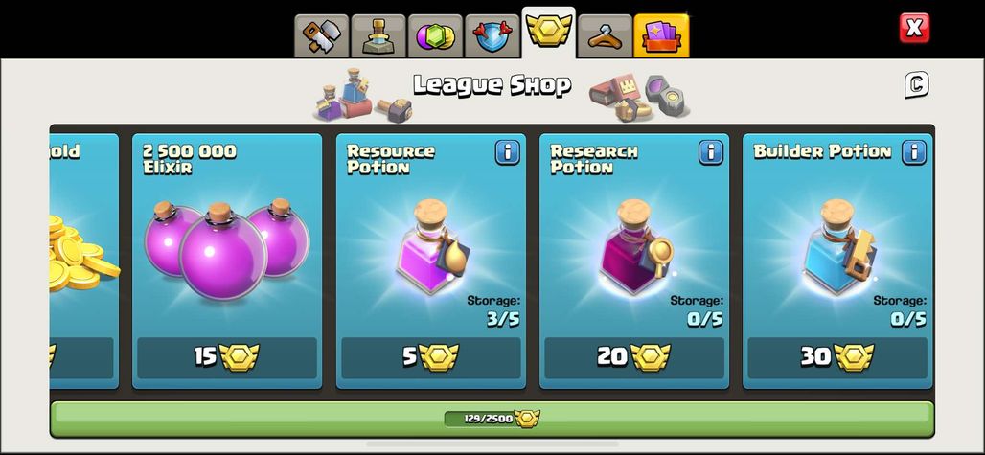
Task: Buy Resource Potion for 5 medals
Action: click(431, 357)
